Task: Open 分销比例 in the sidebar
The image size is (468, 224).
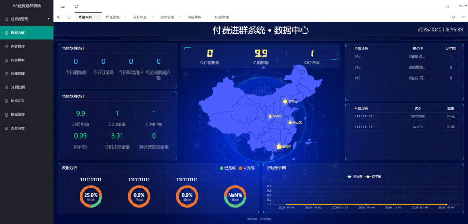Action: pos(27,87)
